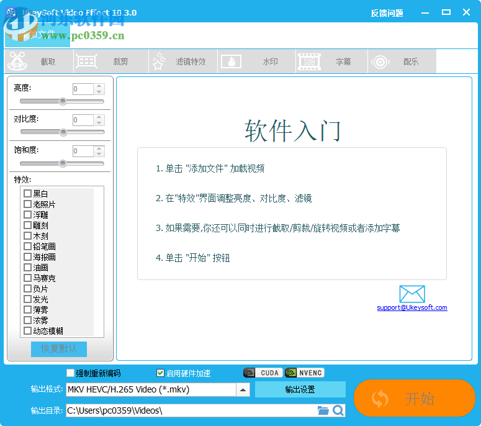Click the 亮度 slider handle
481x426 pixels.
63,101
